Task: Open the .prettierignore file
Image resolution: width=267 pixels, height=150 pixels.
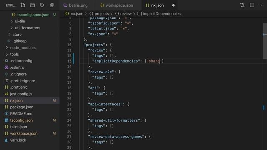Action: click(x=23, y=80)
